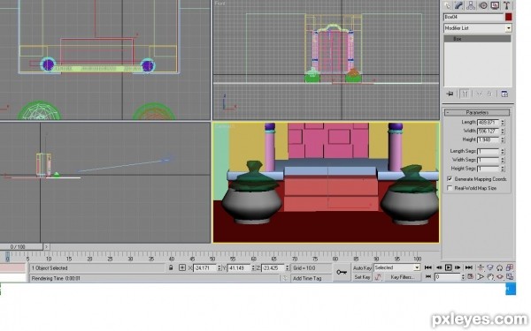Viewport: 531px width, 331px height.
Task: Disable Generate Mapping Coords checkbox
Action: pos(450,179)
